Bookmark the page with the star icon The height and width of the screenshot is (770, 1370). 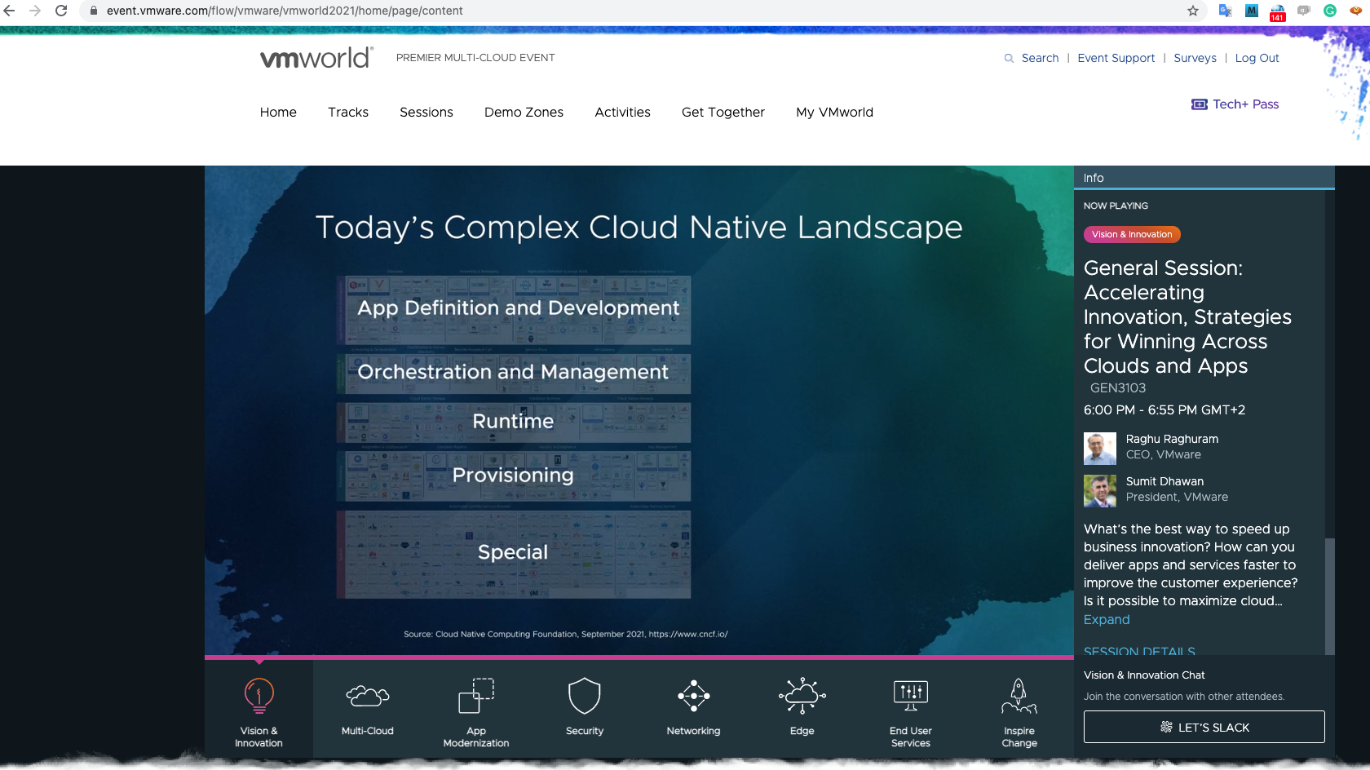[x=1193, y=11]
